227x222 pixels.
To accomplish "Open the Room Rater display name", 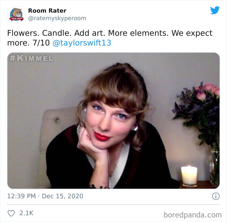I will (x=47, y=11).
